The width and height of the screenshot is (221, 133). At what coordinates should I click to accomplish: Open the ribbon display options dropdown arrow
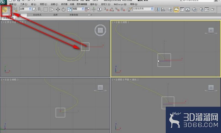tap(91, 15)
